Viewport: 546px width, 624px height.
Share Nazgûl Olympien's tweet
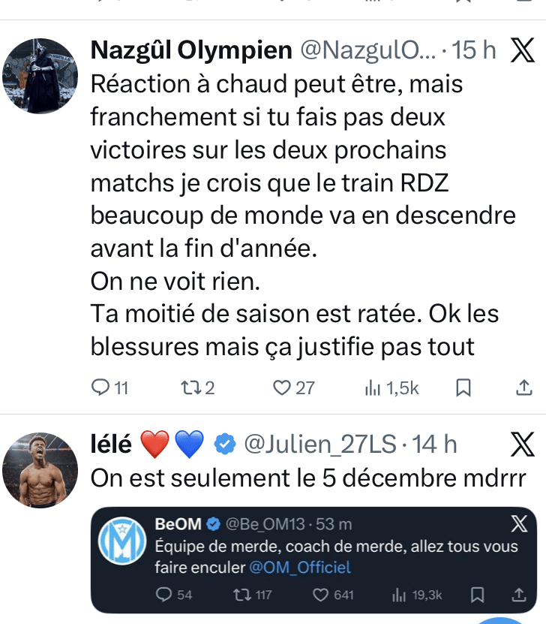point(523,387)
